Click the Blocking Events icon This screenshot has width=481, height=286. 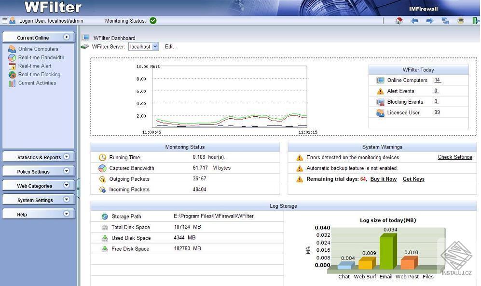pyautogui.click(x=380, y=102)
